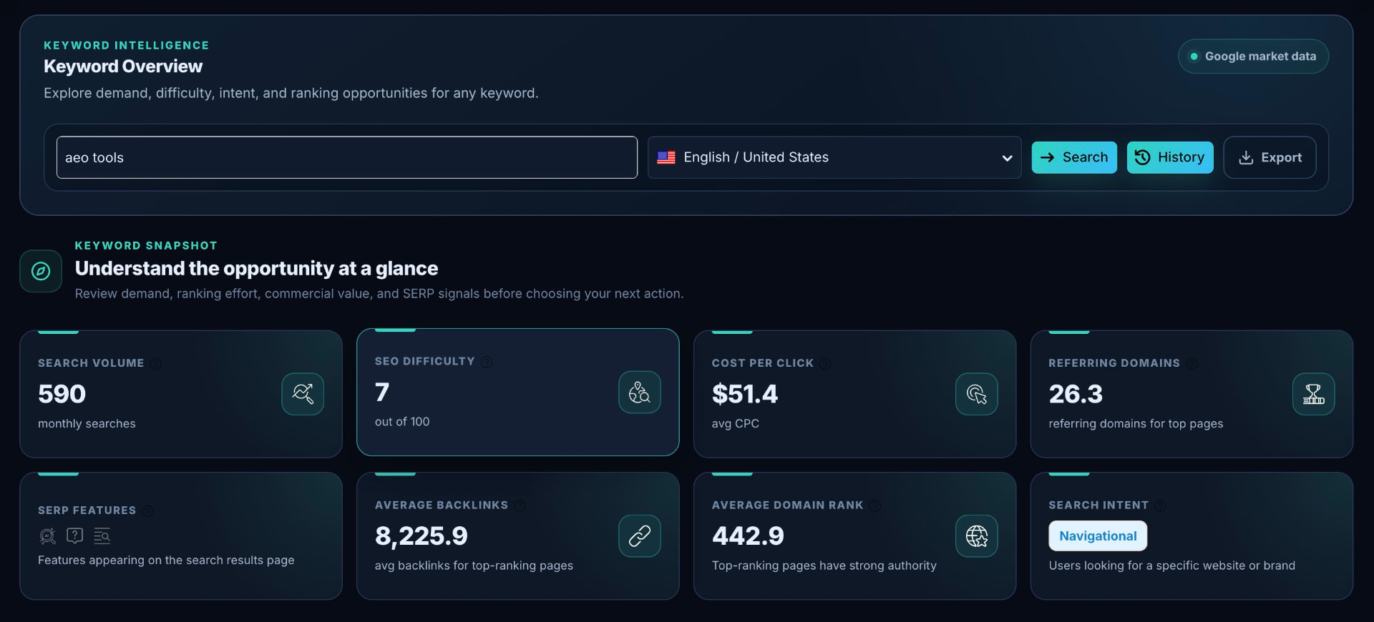Click the compass icon beside Keyword Snapshot
The image size is (1374, 622).
41,271
